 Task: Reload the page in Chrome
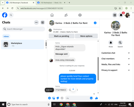[12, 8]
